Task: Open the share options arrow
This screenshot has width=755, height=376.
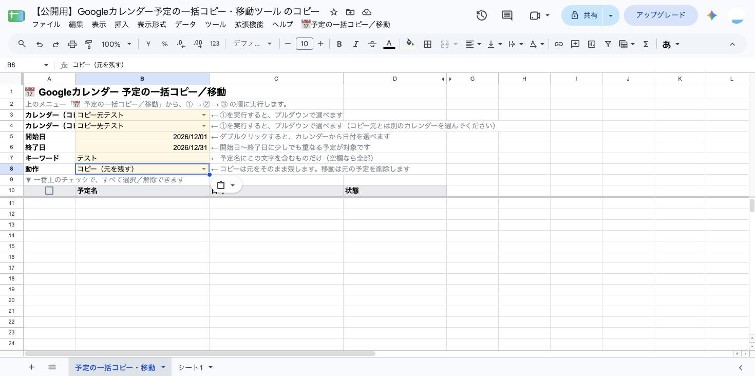Action: tap(611, 15)
